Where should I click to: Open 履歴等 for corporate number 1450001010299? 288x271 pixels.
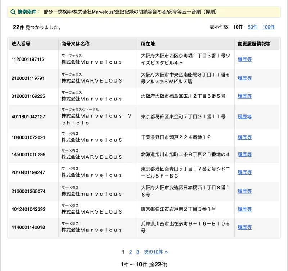tap(244, 154)
